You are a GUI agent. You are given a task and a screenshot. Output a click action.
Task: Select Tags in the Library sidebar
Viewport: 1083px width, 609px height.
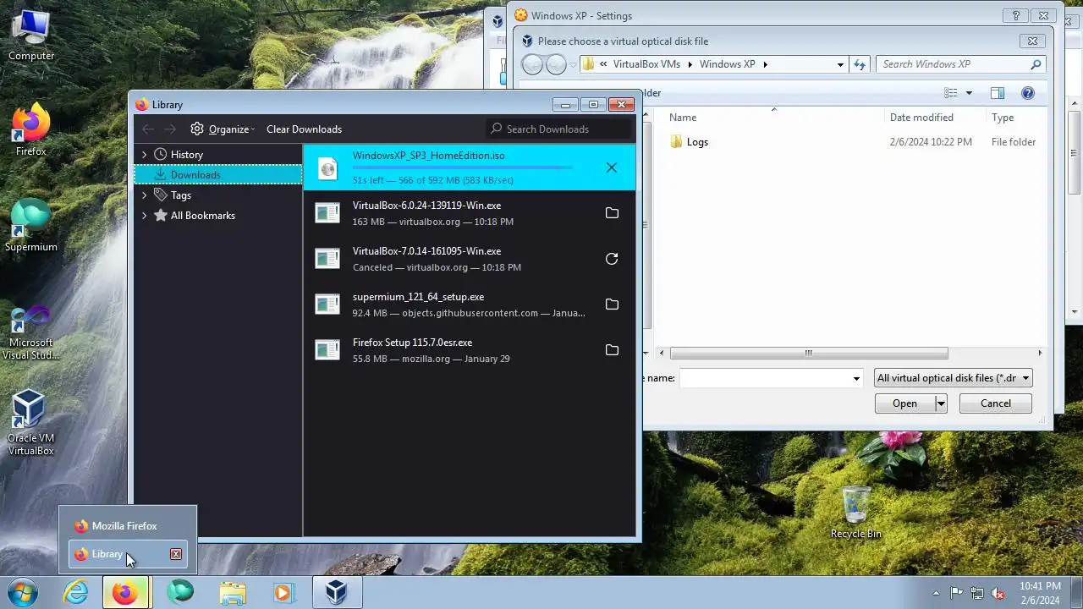pyautogui.click(x=180, y=195)
